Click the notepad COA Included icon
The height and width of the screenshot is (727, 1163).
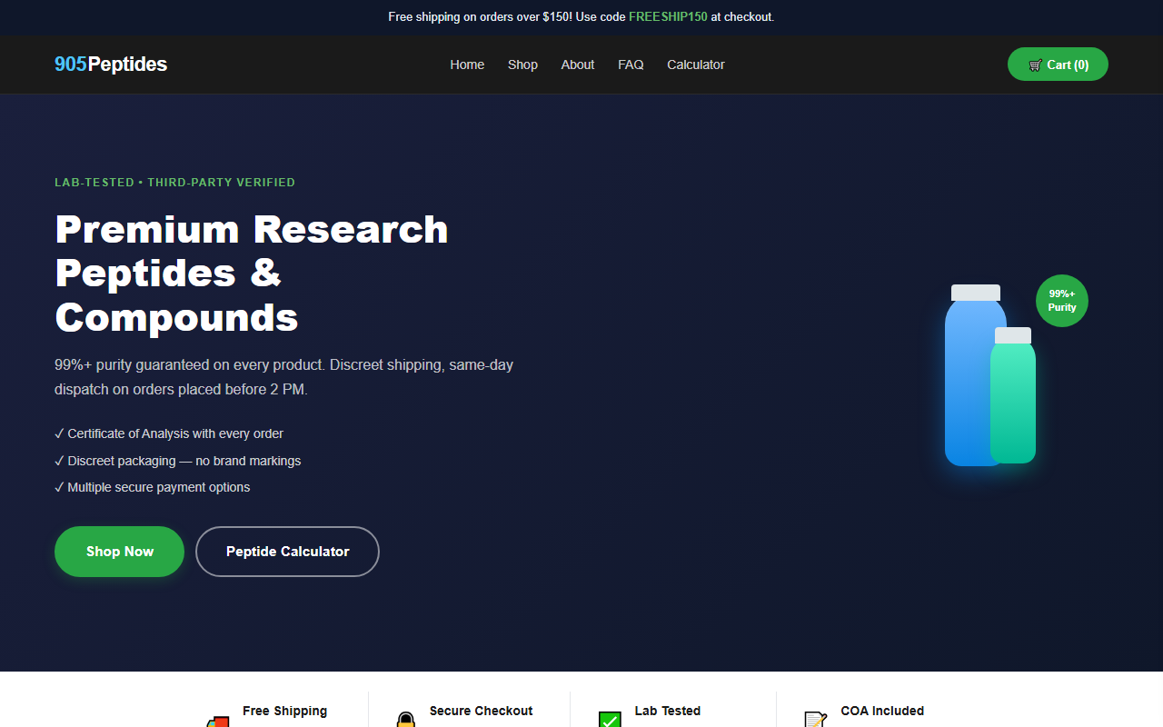click(x=816, y=720)
